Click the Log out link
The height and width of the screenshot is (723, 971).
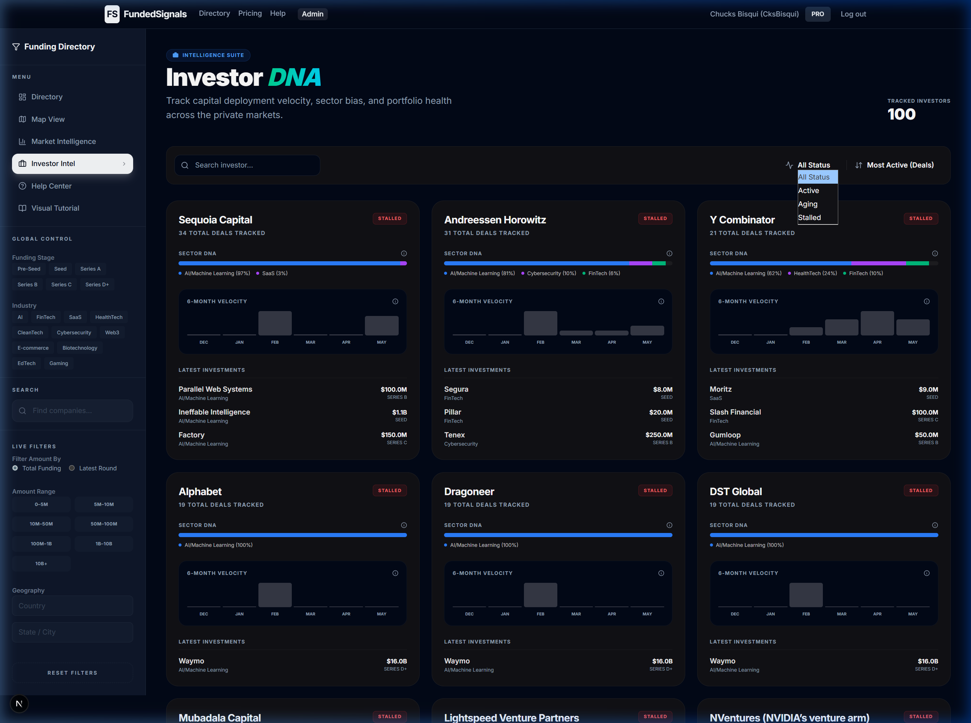tap(853, 14)
